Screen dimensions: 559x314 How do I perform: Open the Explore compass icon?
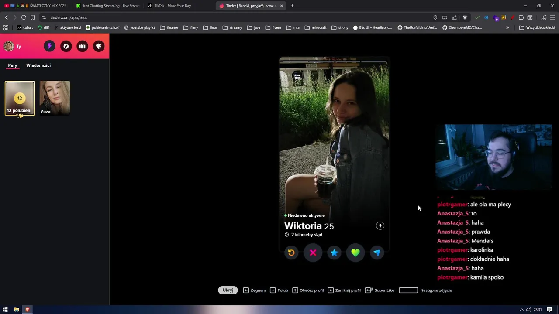pyautogui.click(x=66, y=46)
